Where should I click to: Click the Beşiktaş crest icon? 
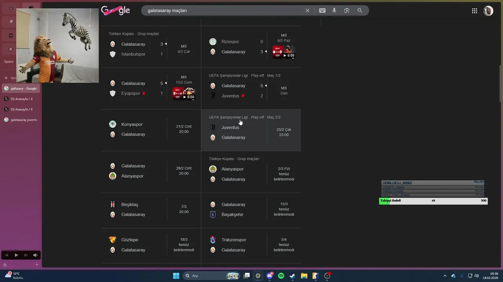click(x=112, y=204)
